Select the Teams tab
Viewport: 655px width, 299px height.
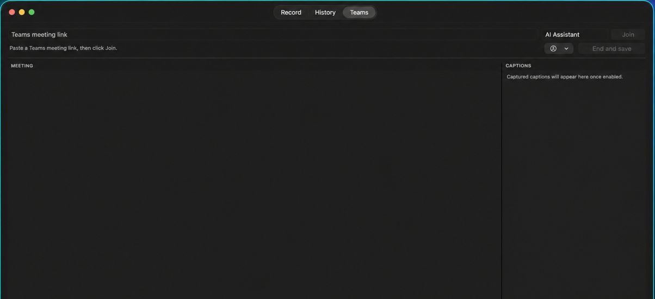(359, 12)
